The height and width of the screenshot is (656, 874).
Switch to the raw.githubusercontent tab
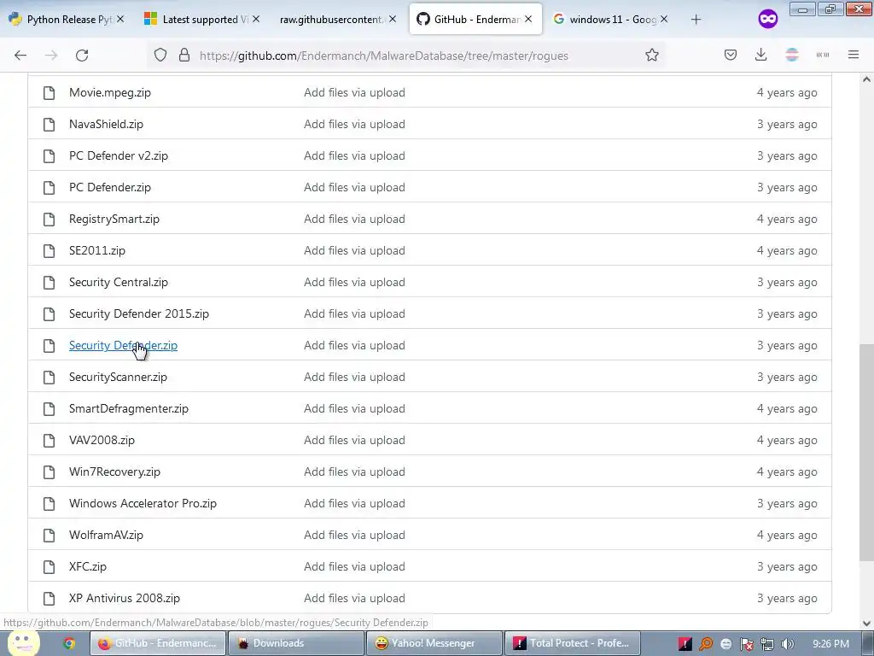pos(332,20)
